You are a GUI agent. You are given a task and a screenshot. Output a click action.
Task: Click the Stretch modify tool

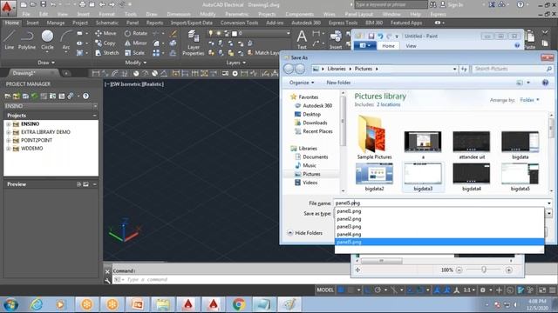(x=107, y=53)
